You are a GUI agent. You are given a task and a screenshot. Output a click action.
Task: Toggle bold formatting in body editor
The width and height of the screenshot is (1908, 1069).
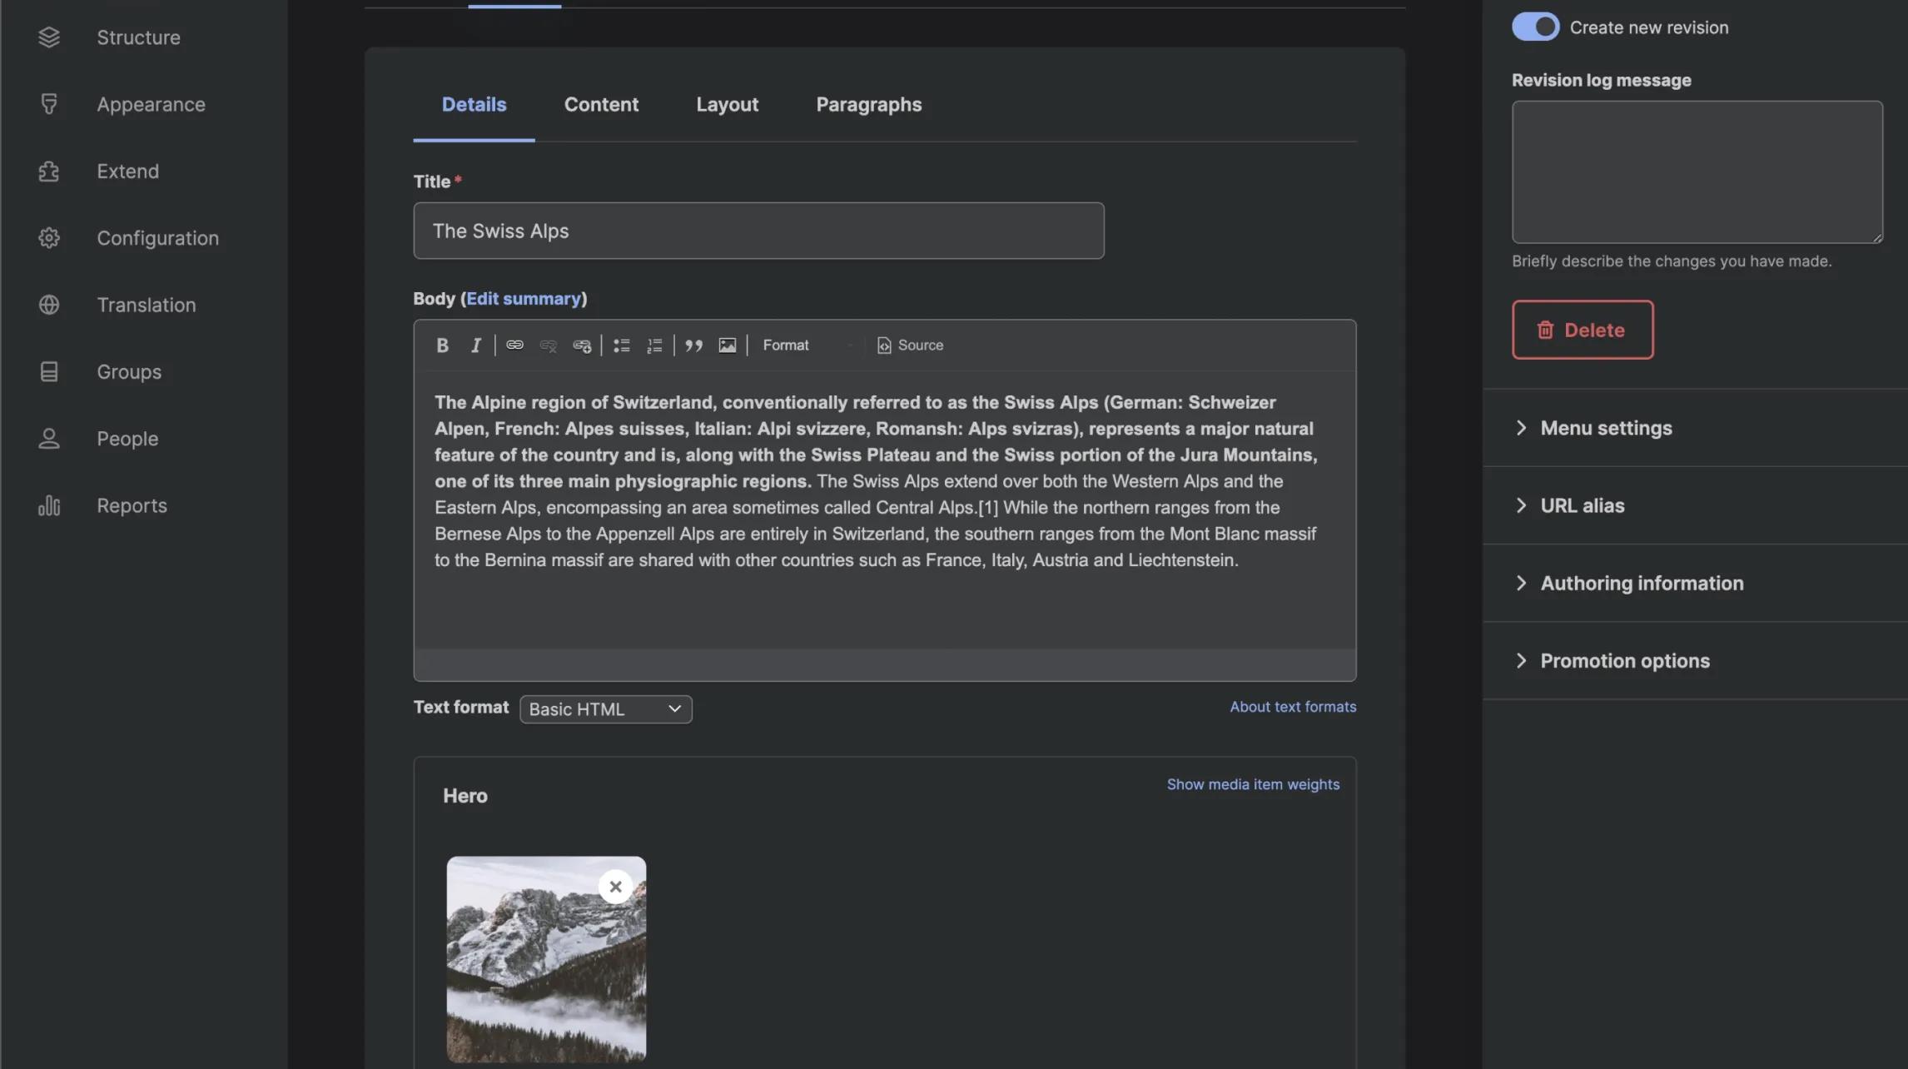pyautogui.click(x=442, y=345)
